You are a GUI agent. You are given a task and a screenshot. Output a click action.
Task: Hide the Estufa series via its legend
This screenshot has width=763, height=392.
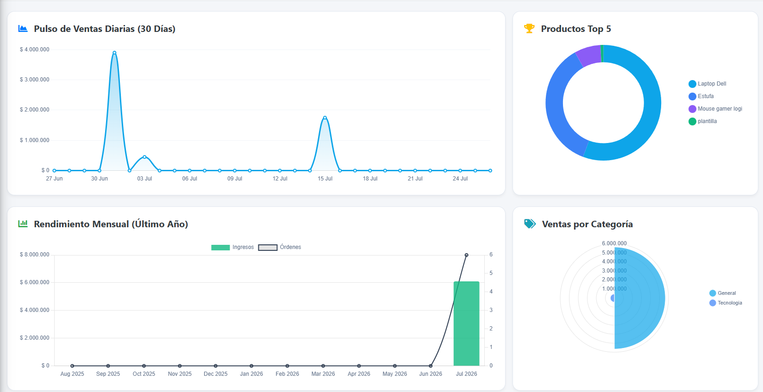coord(701,96)
